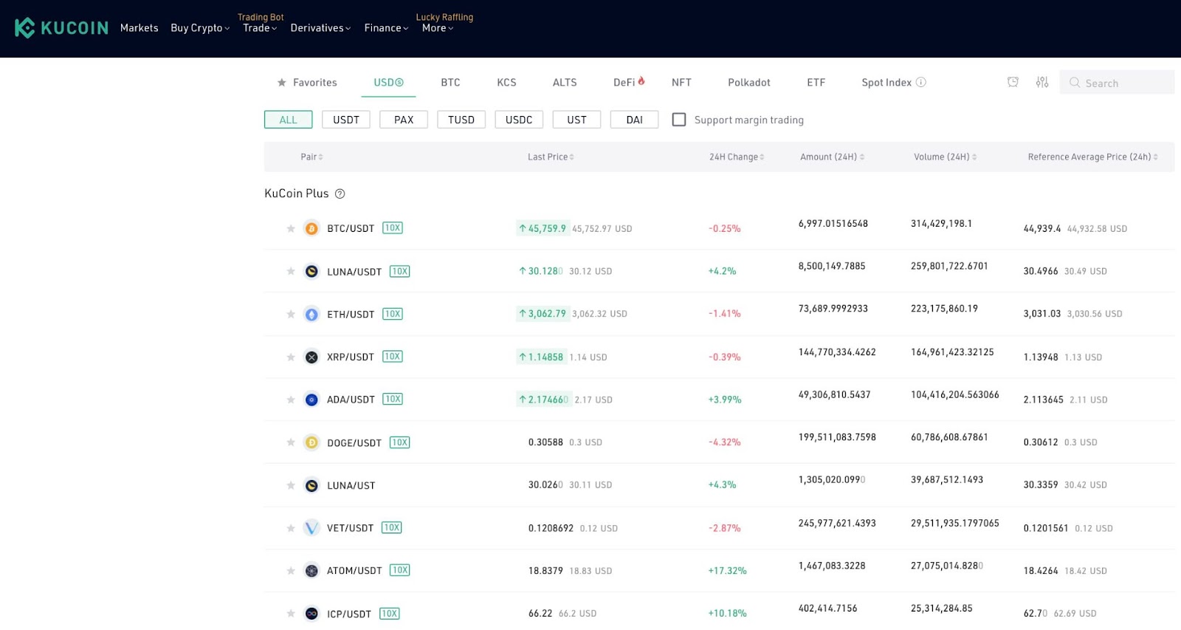Switch to the BTC market tab

[x=450, y=82]
